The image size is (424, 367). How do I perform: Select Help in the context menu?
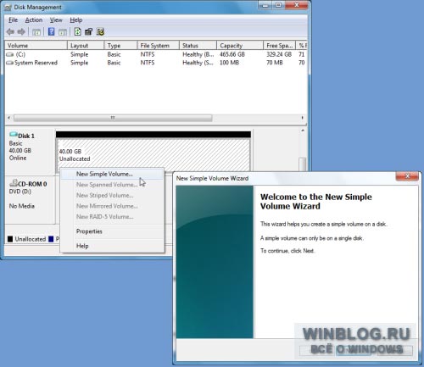point(112,246)
